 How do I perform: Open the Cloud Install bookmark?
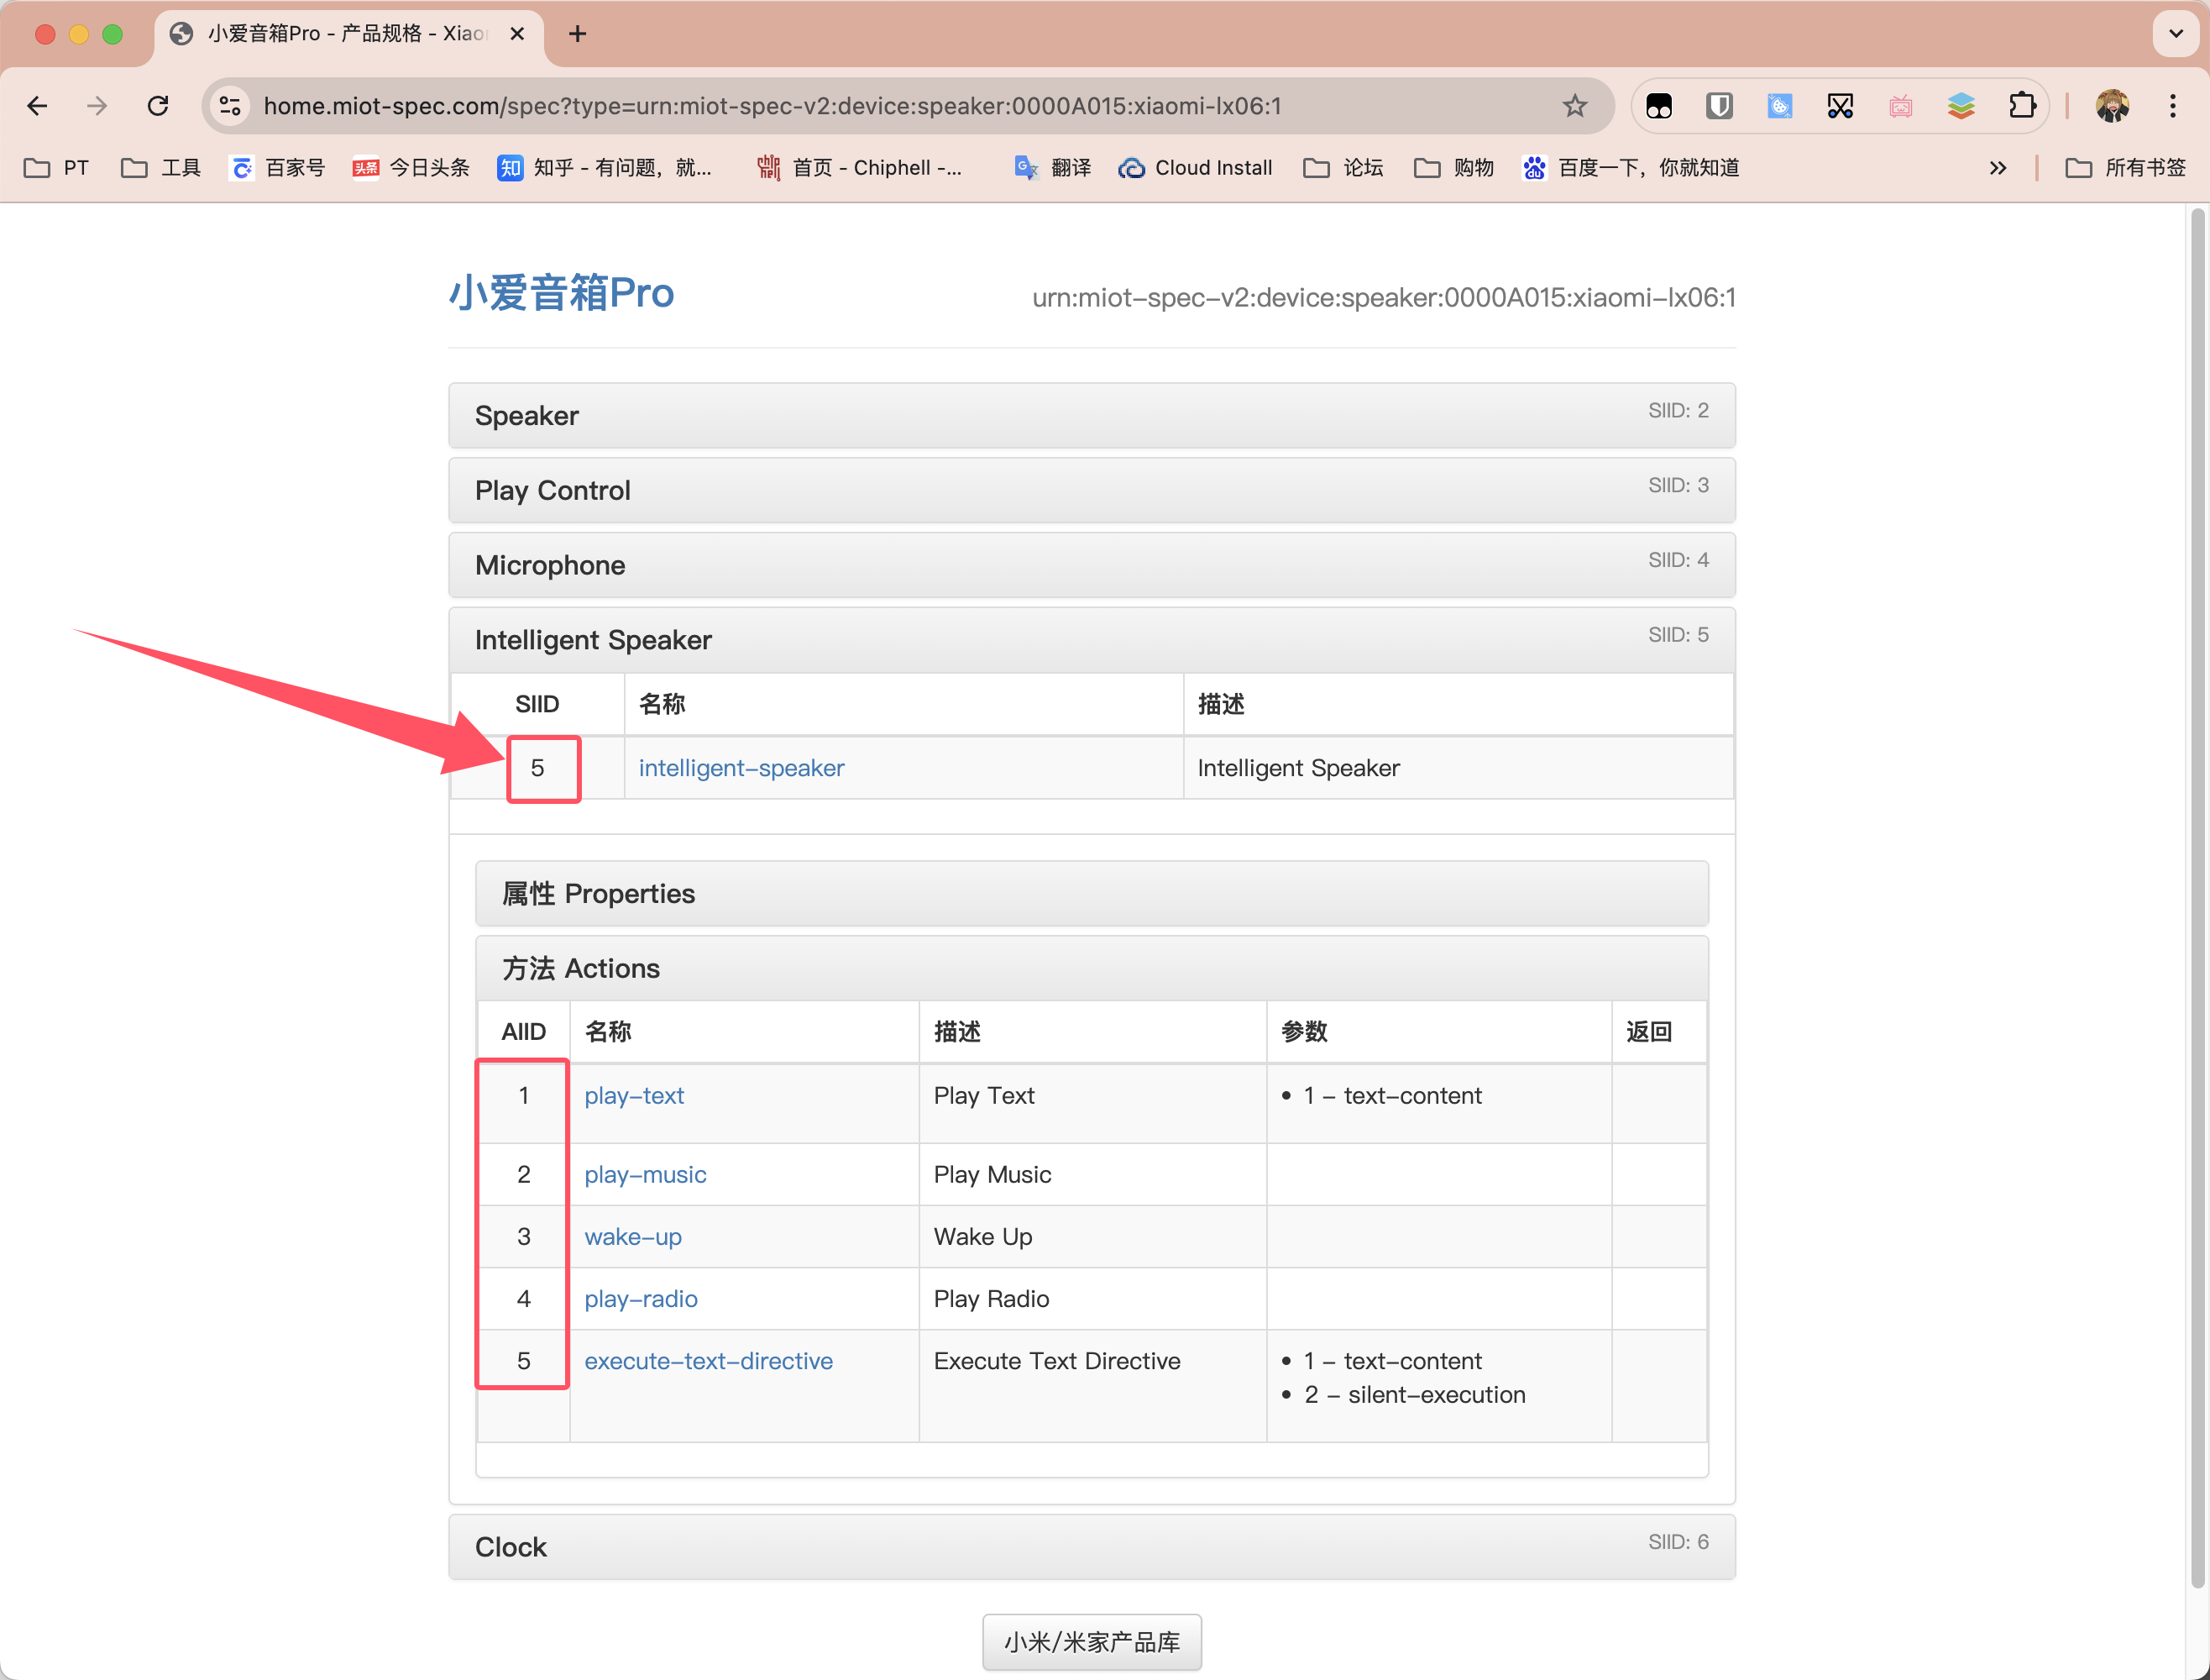1196,168
